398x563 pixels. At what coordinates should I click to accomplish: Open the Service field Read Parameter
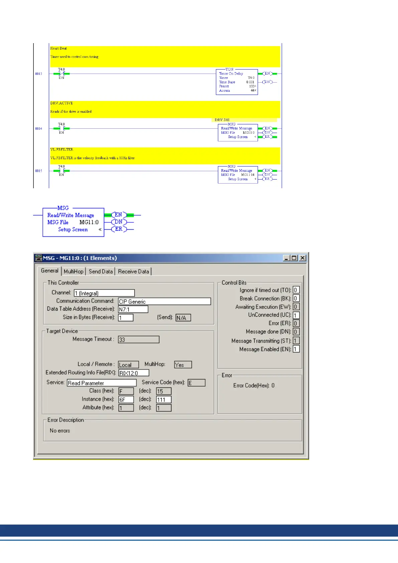[x=102, y=383]
